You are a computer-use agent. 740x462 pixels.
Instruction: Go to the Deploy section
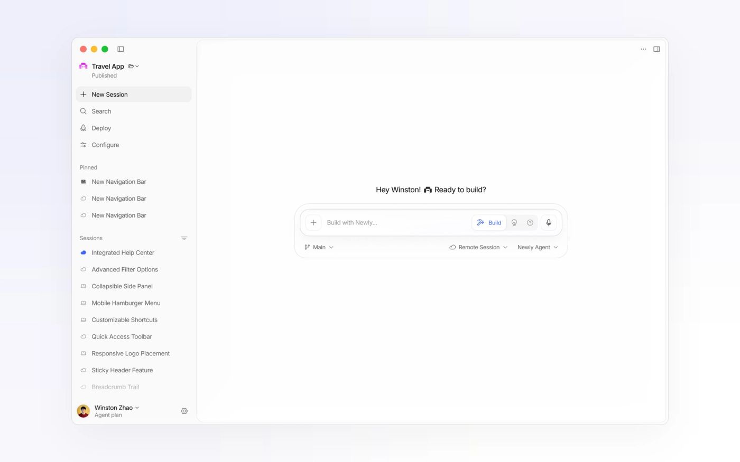pyautogui.click(x=134, y=128)
